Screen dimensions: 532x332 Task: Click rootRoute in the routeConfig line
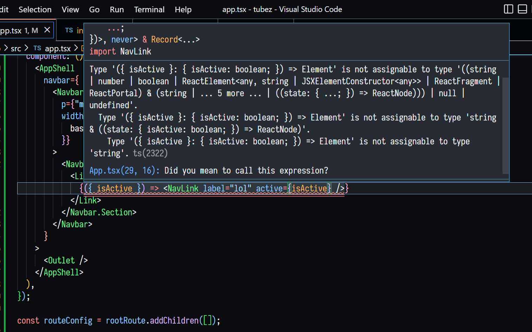[125, 320]
